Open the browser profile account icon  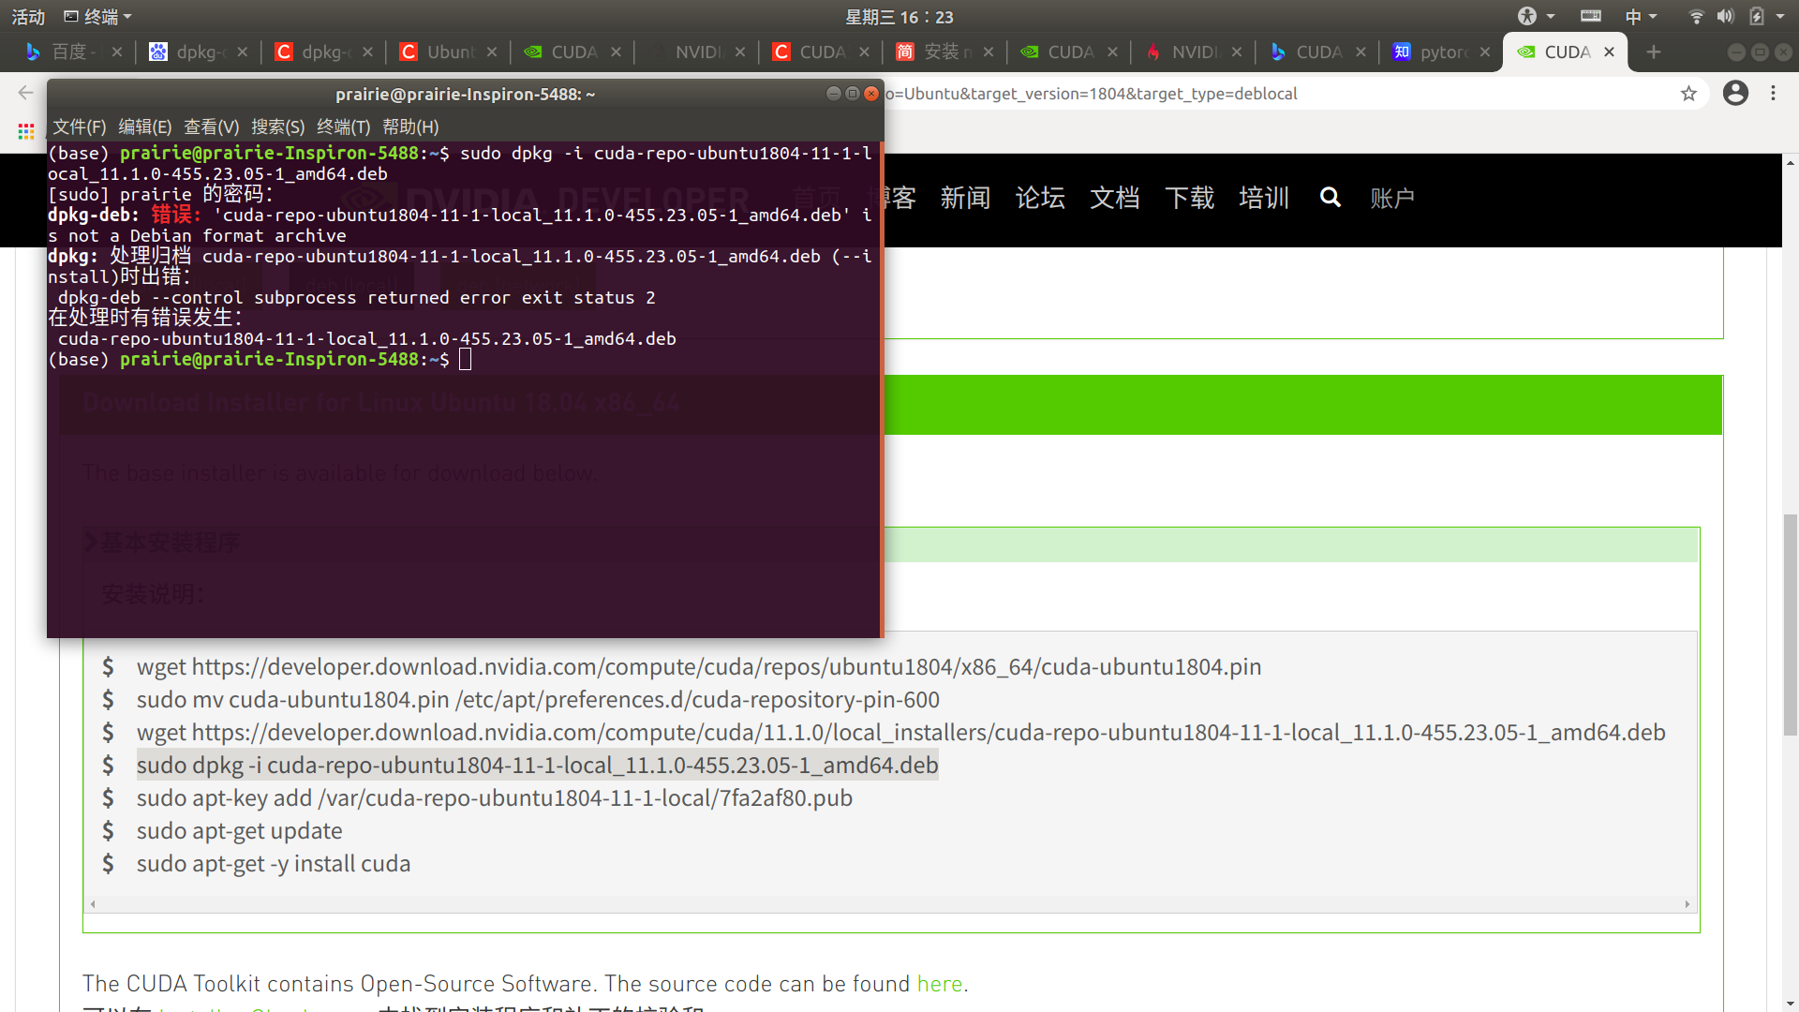point(1735,94)
